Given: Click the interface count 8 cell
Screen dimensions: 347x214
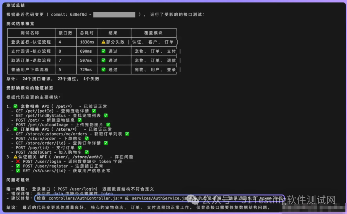Looking at the screenshot, I should 60,51.
